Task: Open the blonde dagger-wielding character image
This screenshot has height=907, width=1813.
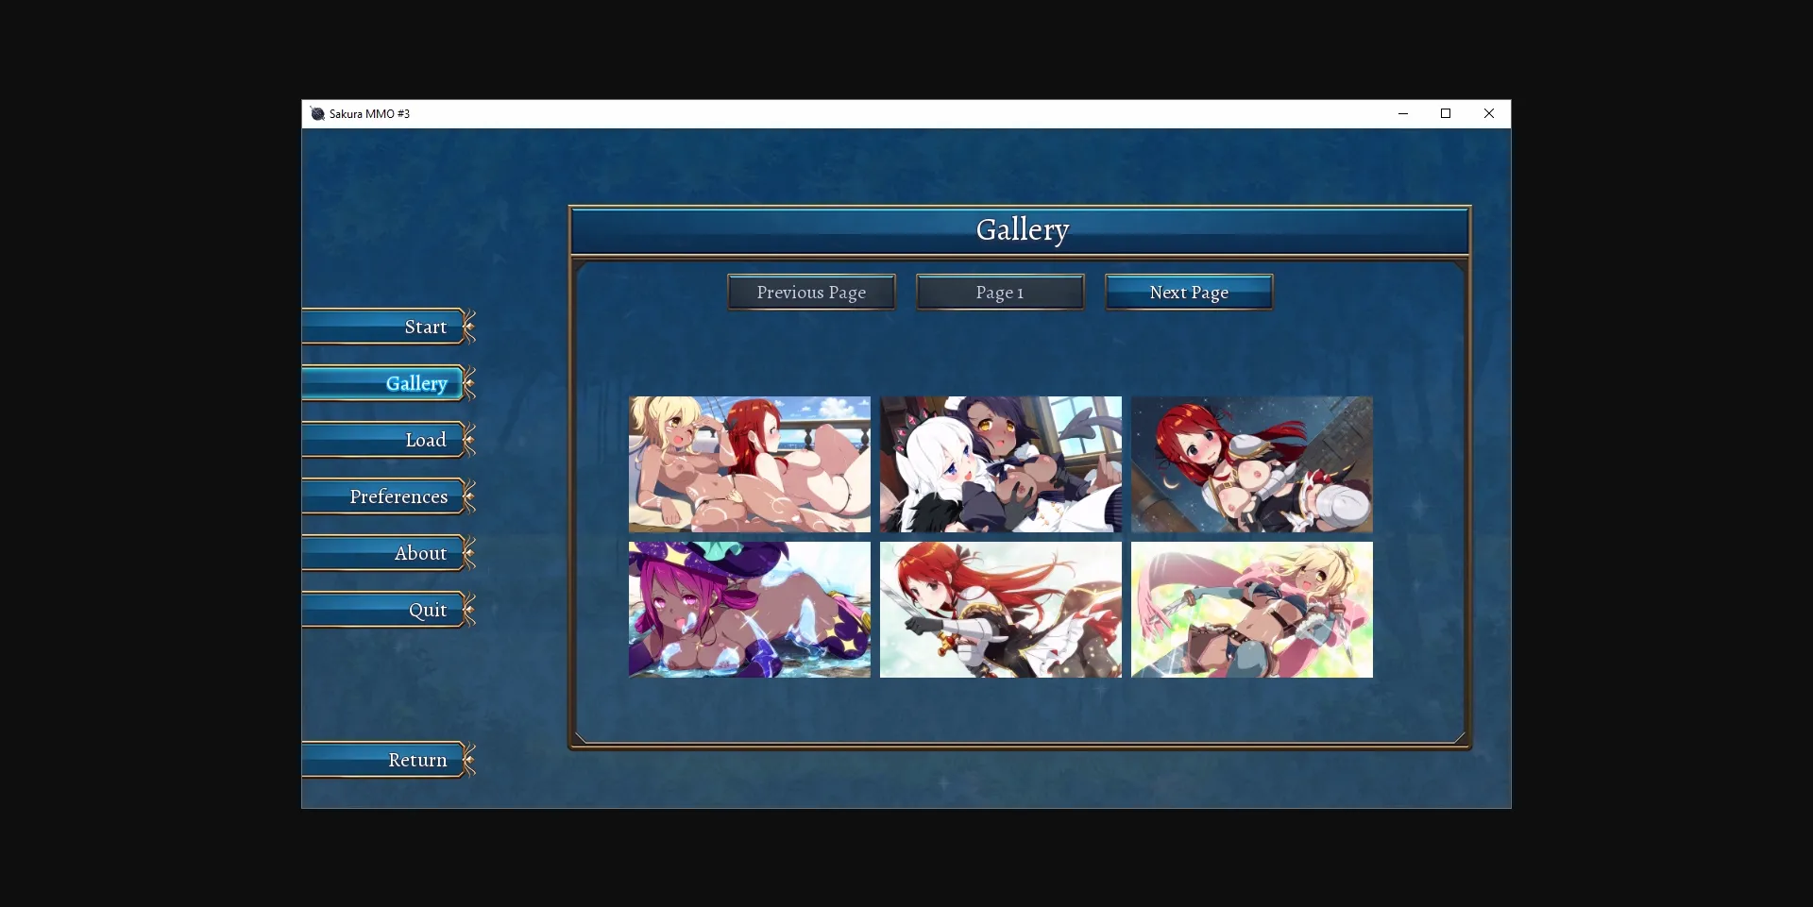Action: pos(1251,610)
